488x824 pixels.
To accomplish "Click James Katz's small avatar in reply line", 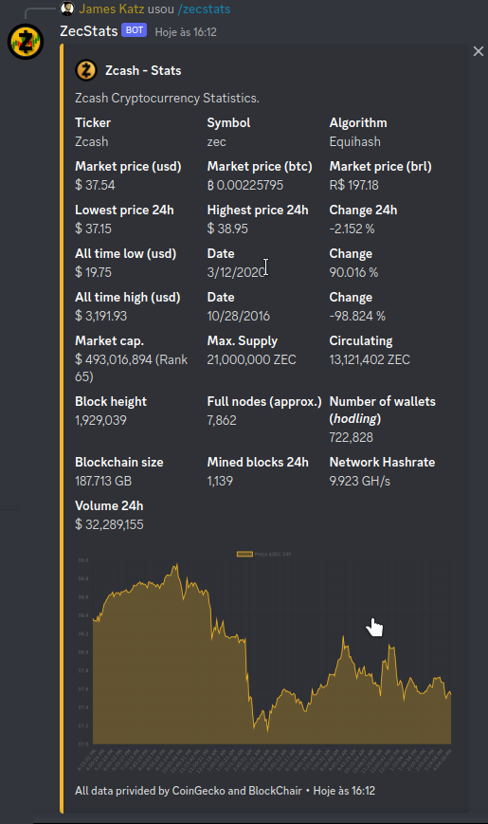I will [x=67, y=9].
